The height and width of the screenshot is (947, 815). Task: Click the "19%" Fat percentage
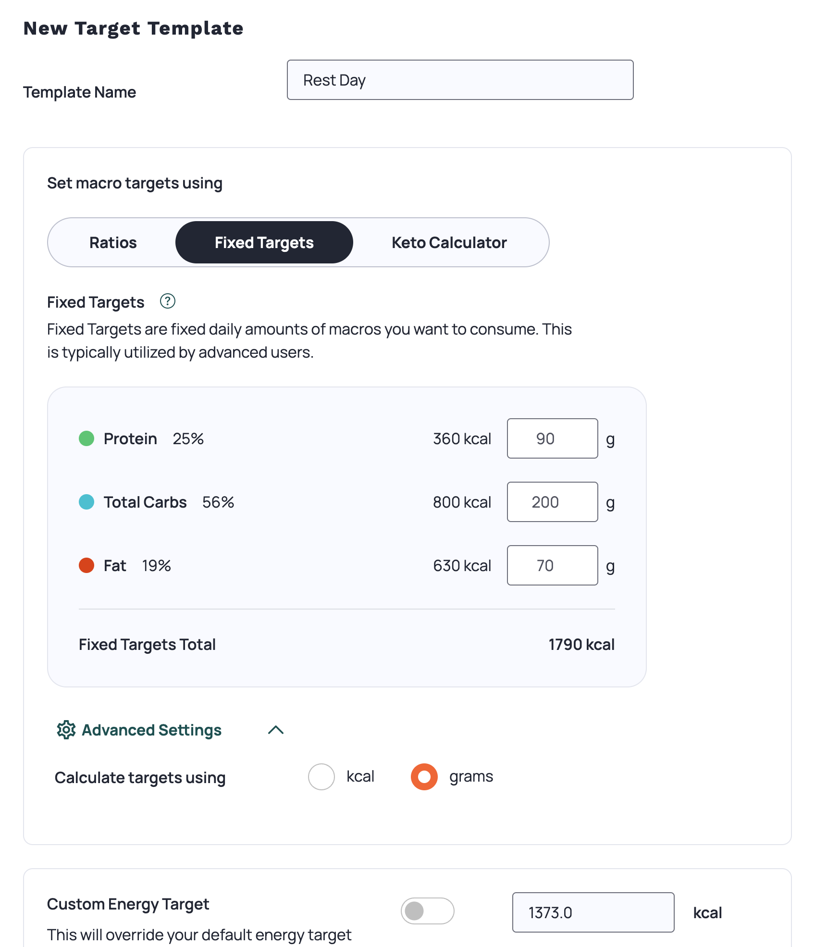(x=157, y=565)
